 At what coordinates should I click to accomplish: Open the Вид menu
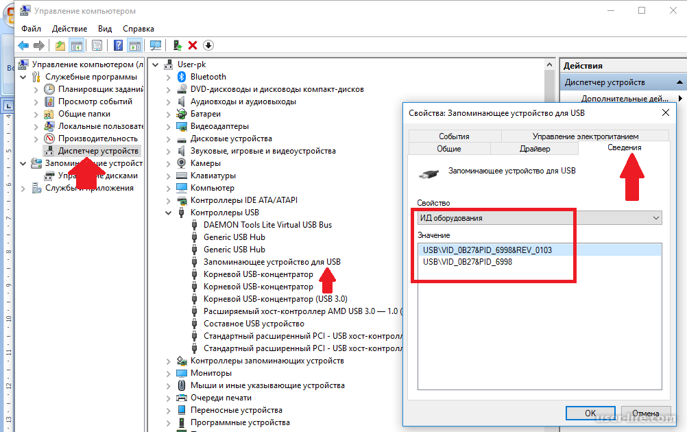pos(105,29)
